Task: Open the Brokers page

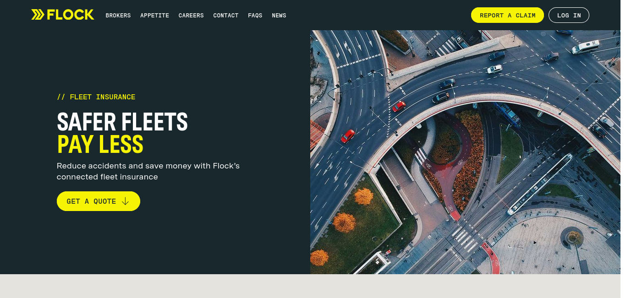Action: pos(118,16)
